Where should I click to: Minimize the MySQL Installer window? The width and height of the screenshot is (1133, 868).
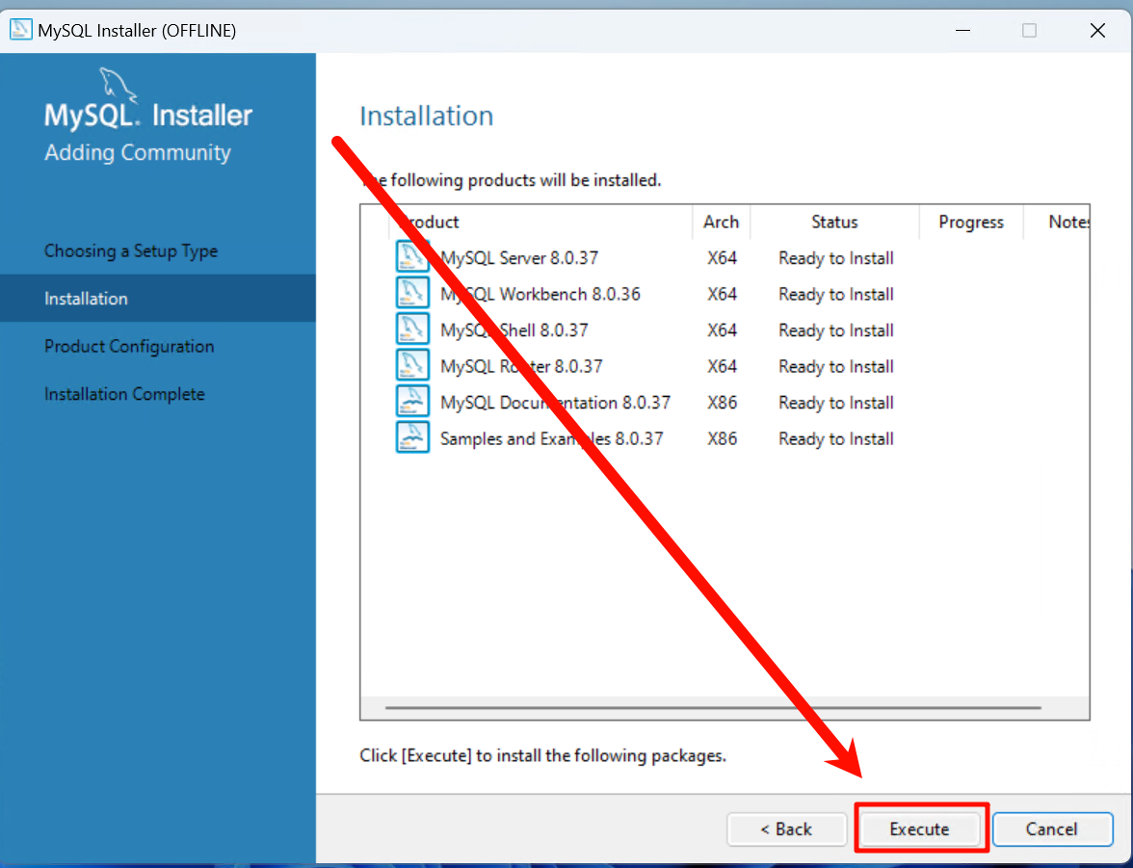click(962, 31)
